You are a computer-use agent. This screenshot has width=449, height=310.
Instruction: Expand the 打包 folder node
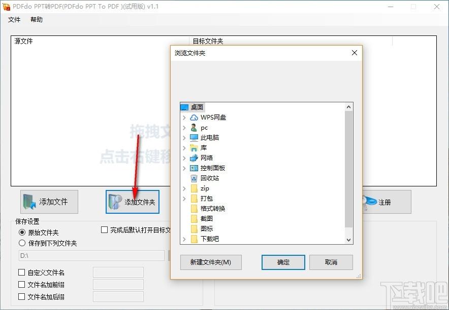point(184,199)
